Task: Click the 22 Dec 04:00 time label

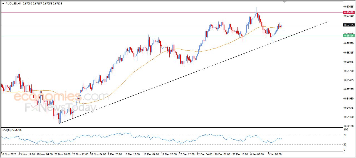Action: click(204, 154)
